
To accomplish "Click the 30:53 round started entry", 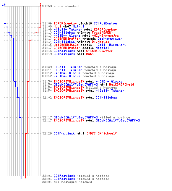I will [x=60, y=6].
